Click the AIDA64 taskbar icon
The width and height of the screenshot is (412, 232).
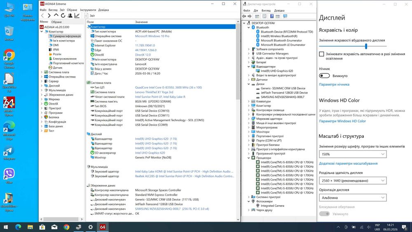(x=103, y=227)
